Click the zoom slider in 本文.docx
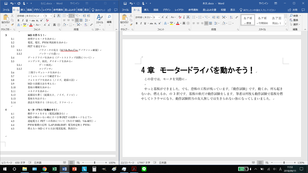This screenshot has width=308, height=173. [x=284, y=163]
